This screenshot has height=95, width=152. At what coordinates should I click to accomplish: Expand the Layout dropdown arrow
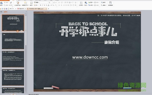point(33,5)
